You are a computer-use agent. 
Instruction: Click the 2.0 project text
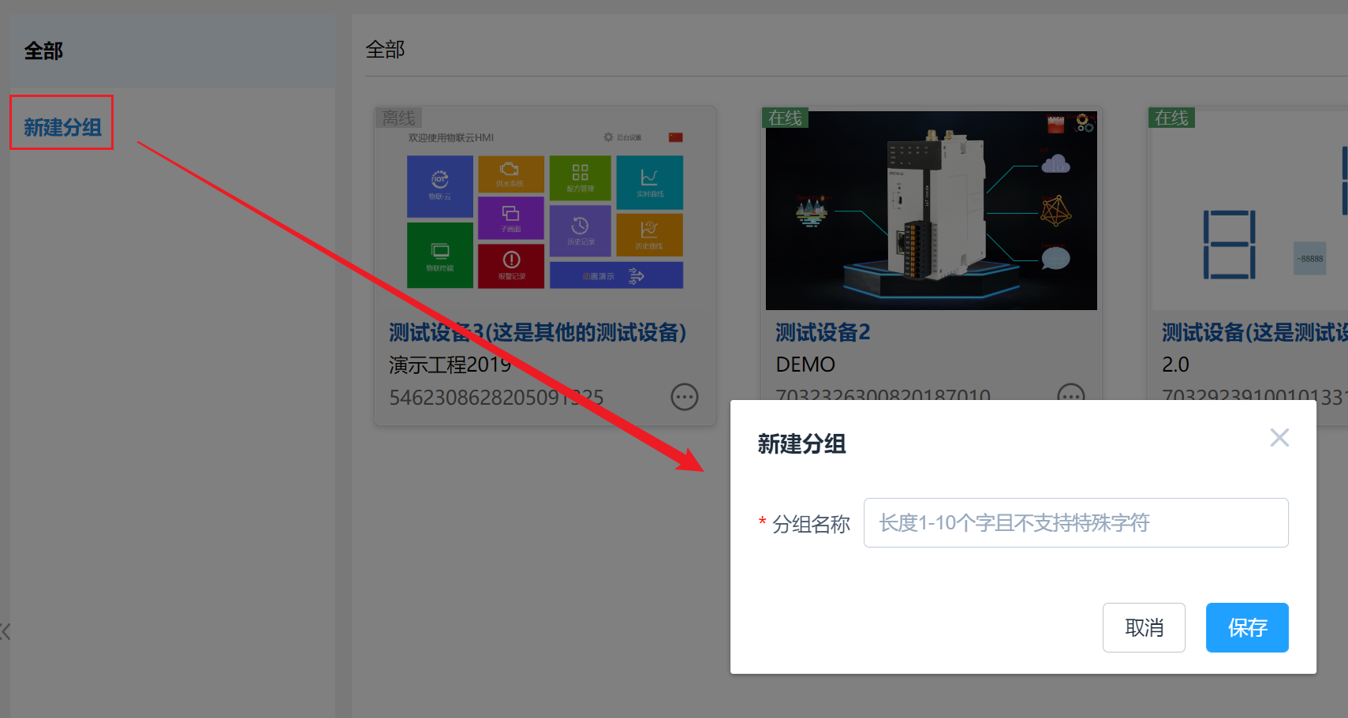click(1175, 365)
